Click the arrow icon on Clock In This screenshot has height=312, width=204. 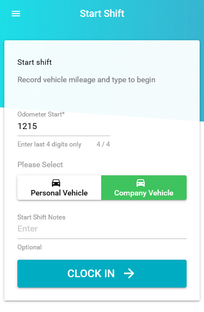click(x=129, y=273)
